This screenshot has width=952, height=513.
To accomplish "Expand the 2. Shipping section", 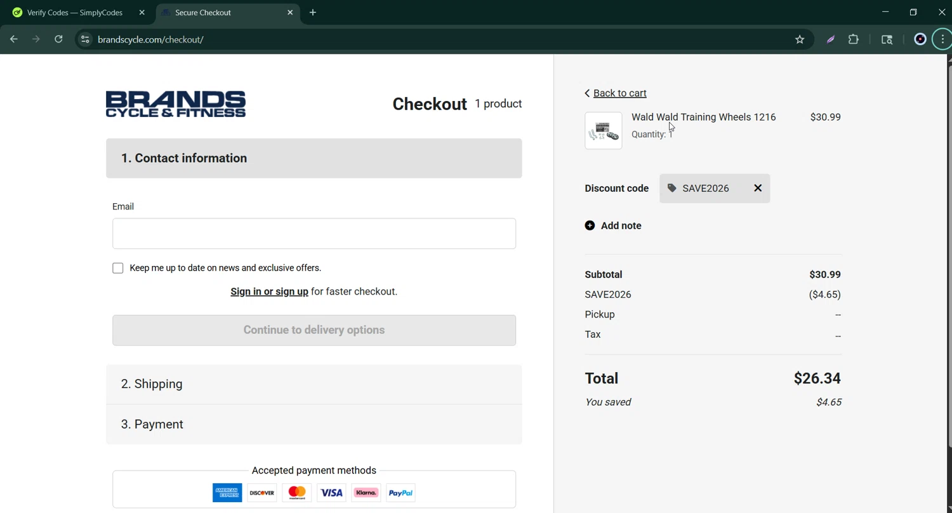I will pyautogui.click(x=314, y=384).
